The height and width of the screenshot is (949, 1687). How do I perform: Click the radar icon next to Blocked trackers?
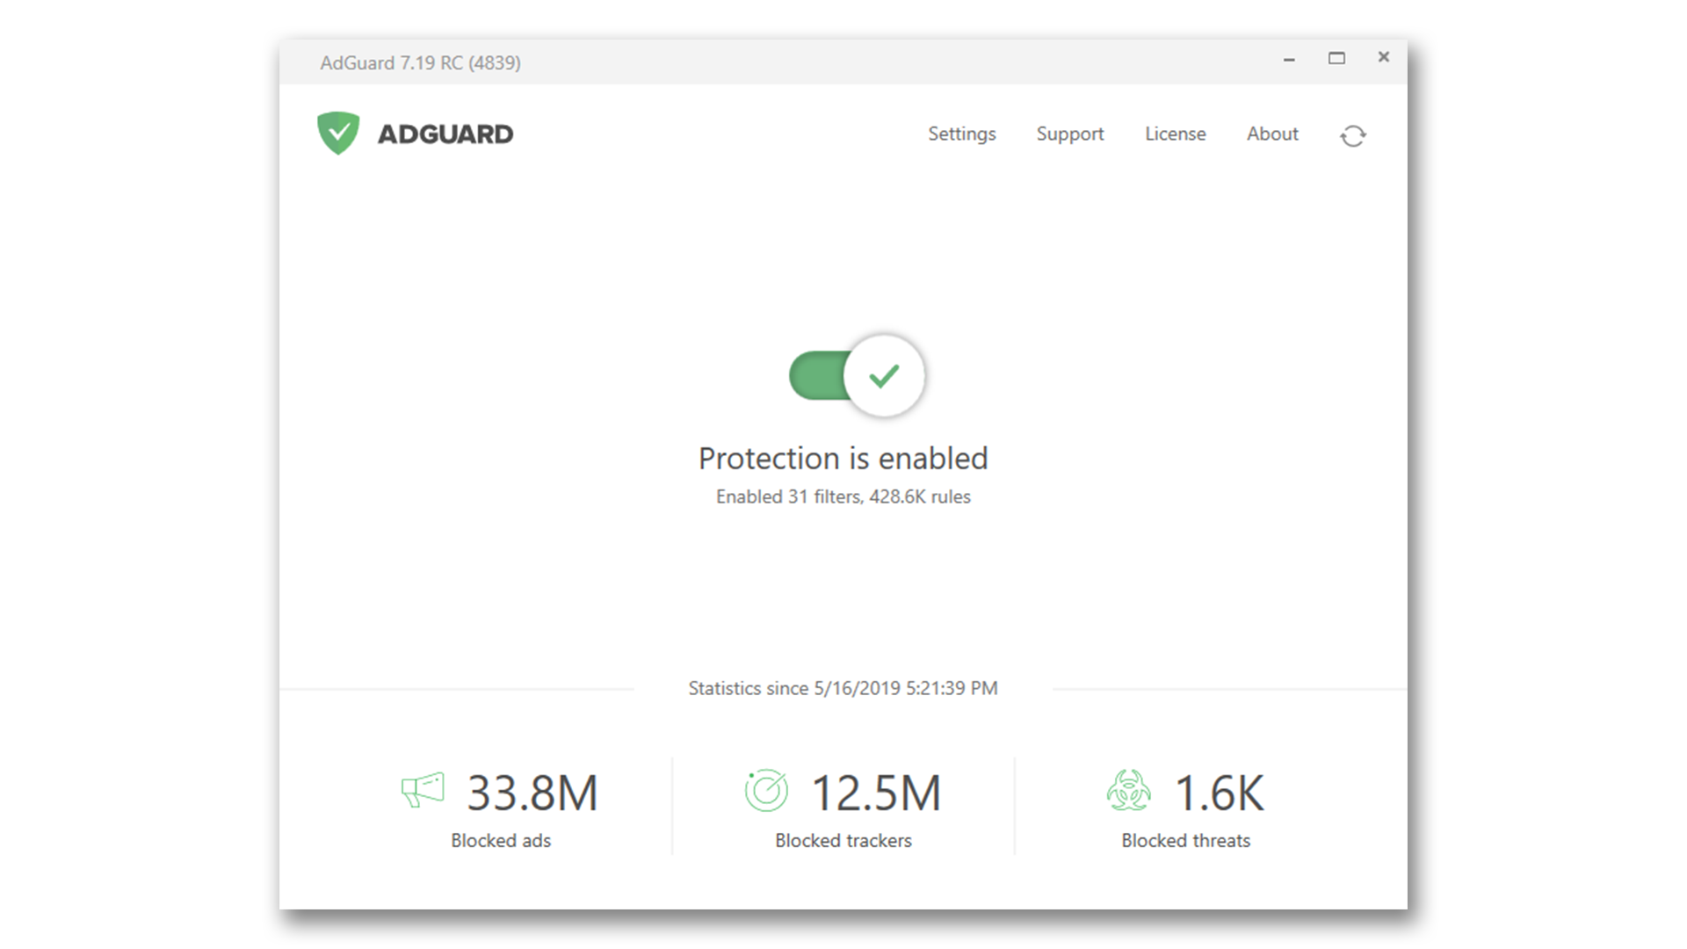[x=765, y=790]
